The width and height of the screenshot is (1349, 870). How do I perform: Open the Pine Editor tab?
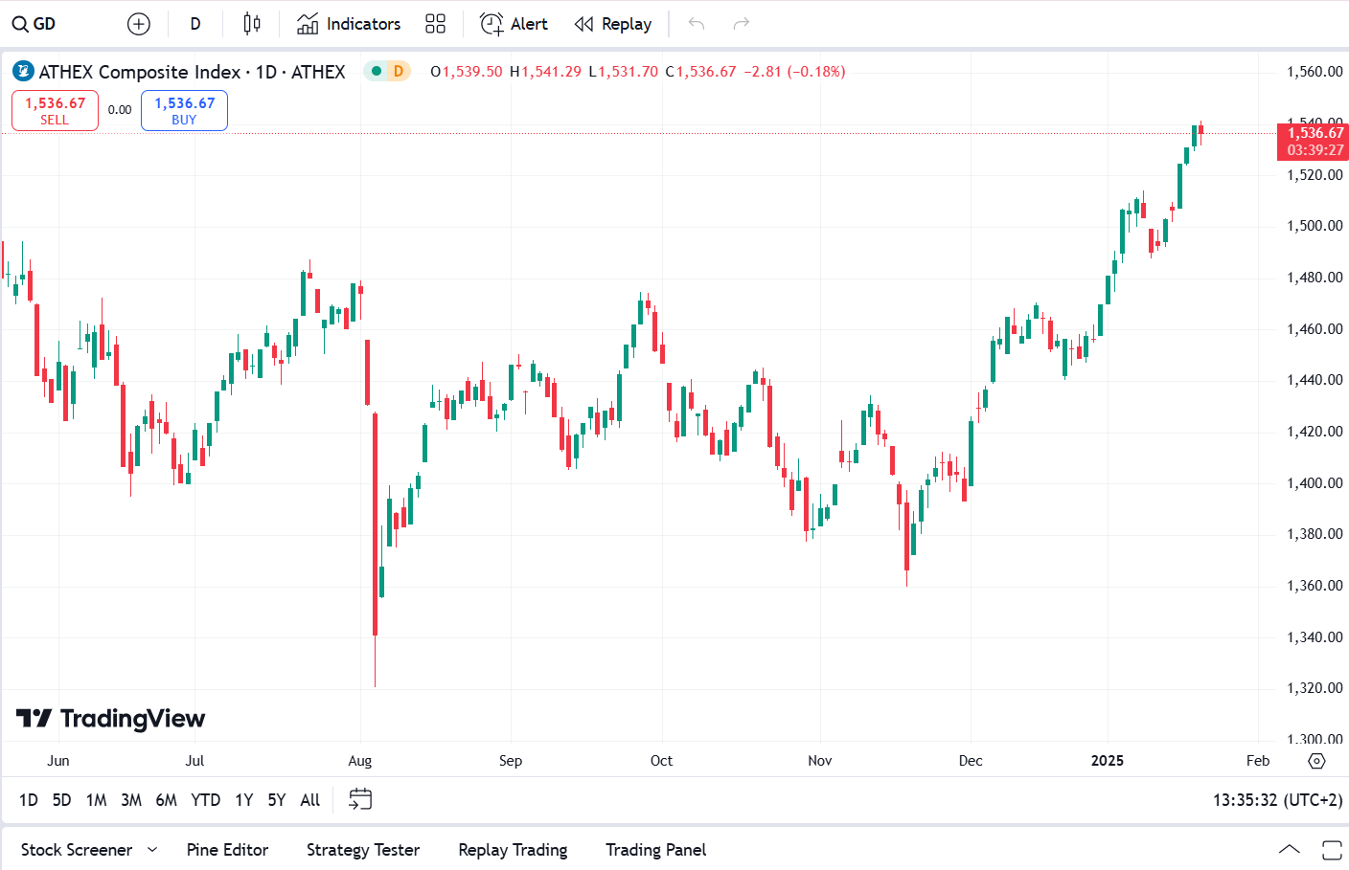click(227, 850)
